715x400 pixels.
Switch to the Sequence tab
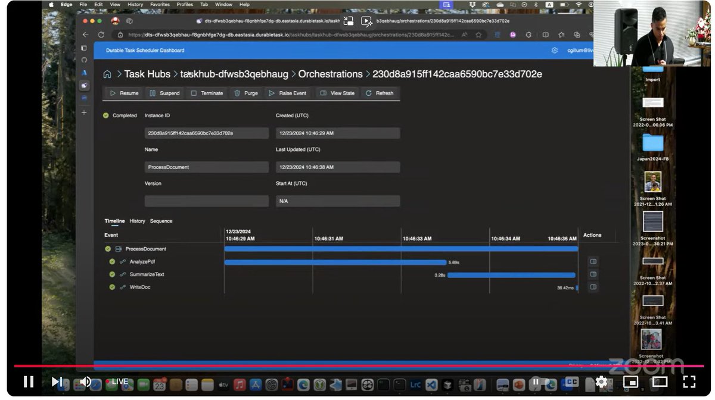point(161,221)
